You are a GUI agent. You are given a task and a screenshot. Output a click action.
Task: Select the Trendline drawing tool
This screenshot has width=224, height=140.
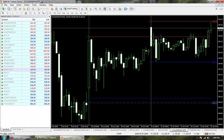pos(22,13)
